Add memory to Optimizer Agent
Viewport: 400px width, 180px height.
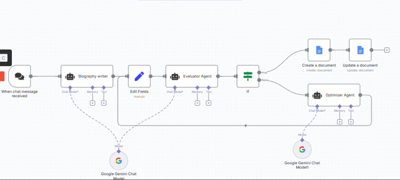pos(340,121)
